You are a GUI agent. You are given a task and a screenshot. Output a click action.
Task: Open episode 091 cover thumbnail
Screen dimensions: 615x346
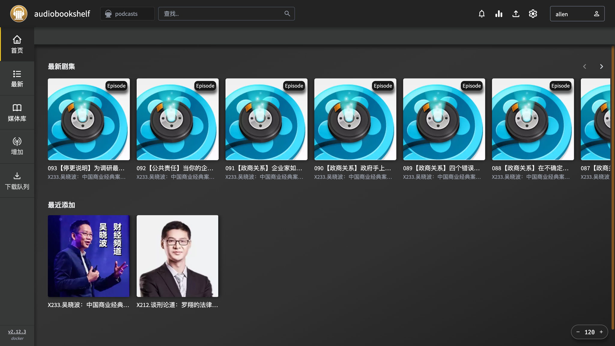pyautogui.click(x=266, y=119)
